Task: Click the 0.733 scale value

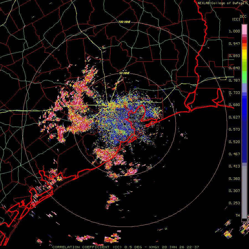Action: (x=234, y=93)
